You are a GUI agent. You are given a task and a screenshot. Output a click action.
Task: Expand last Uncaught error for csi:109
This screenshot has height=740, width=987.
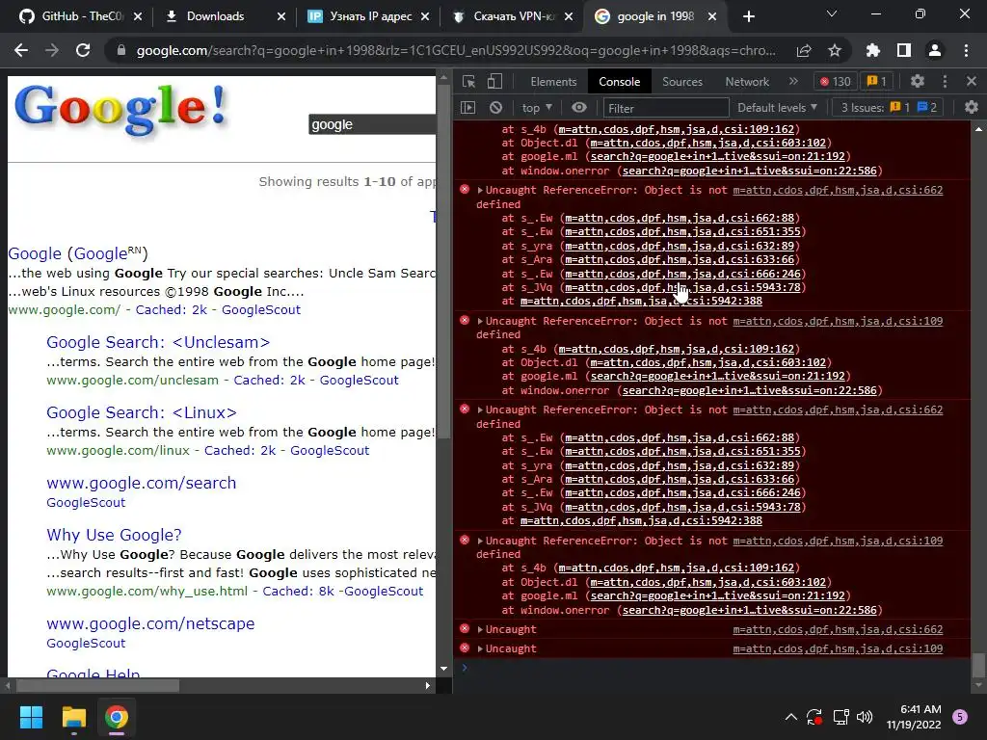click(480, 648)
